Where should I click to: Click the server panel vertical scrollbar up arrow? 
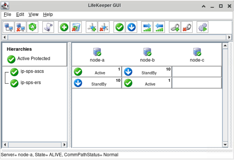[225, 46]
